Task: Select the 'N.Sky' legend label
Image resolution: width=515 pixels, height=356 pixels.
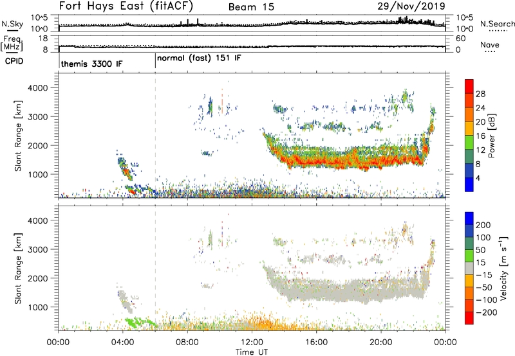Action: click(x=12, y=24)
